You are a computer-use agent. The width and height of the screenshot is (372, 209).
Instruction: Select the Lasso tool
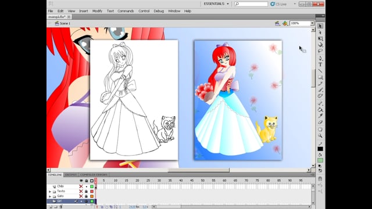320,51
